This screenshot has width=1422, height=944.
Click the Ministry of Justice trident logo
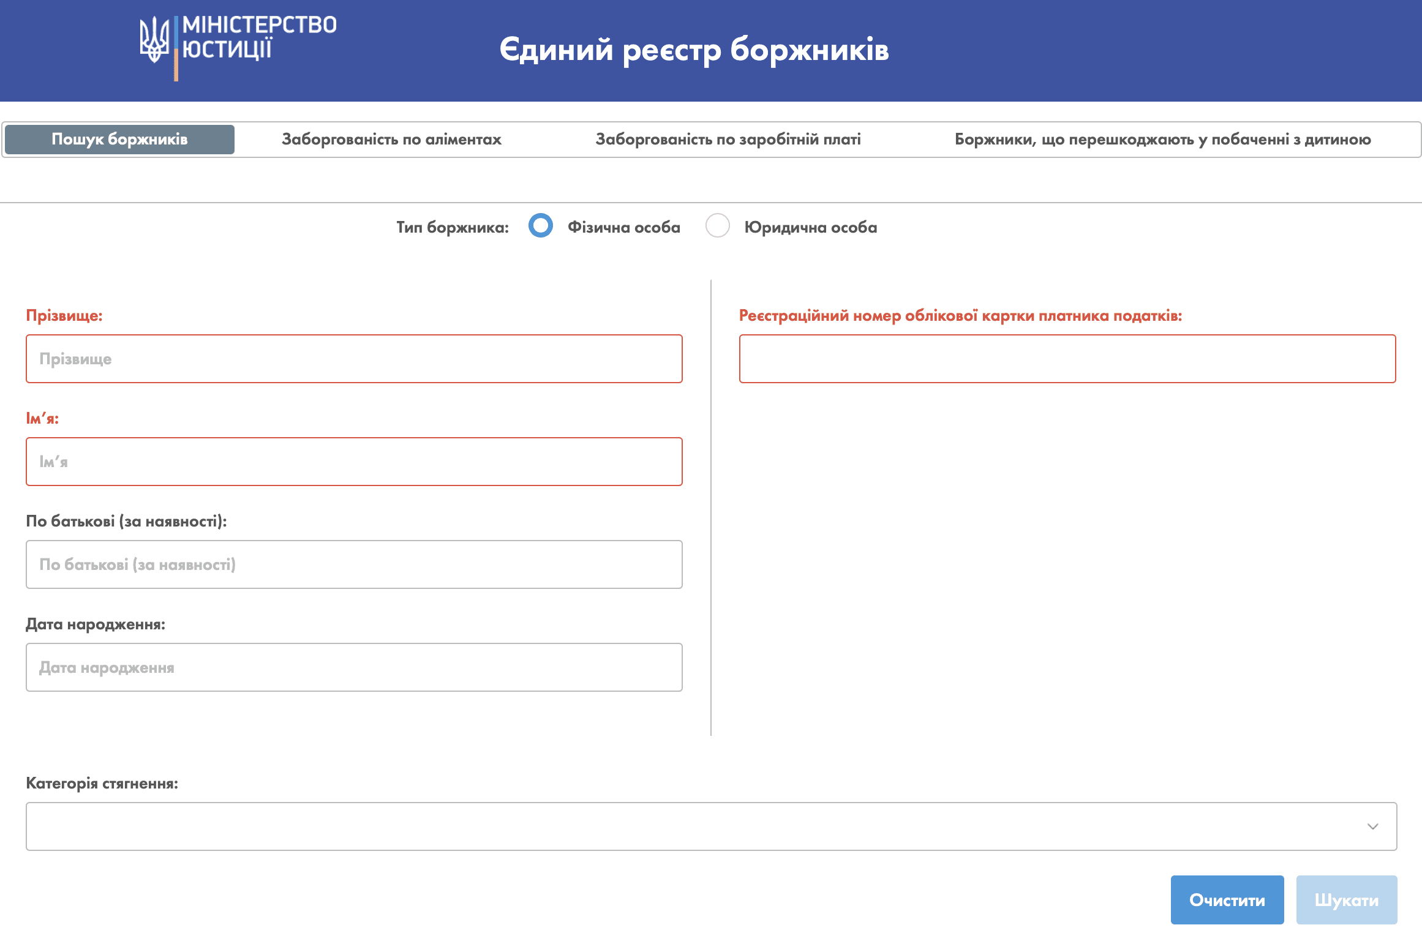click(154, 40)
